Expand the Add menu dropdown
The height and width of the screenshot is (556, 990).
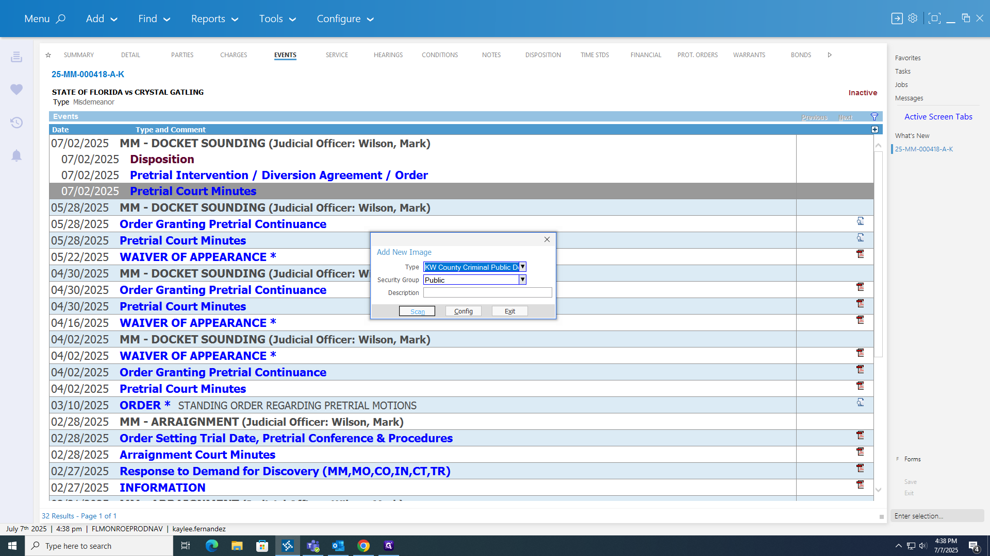(102, 19)
